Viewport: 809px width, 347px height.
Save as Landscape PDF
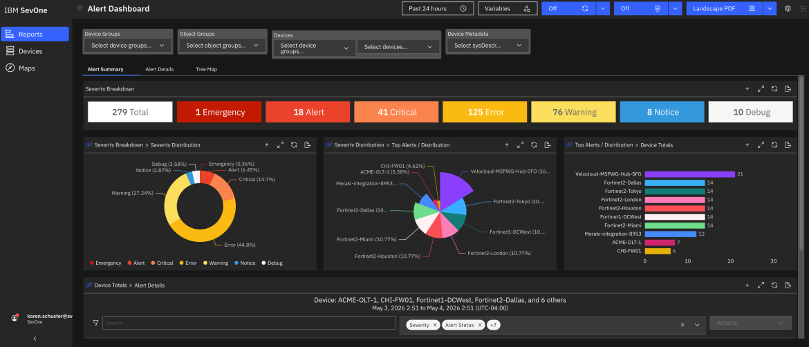[724, 9]
